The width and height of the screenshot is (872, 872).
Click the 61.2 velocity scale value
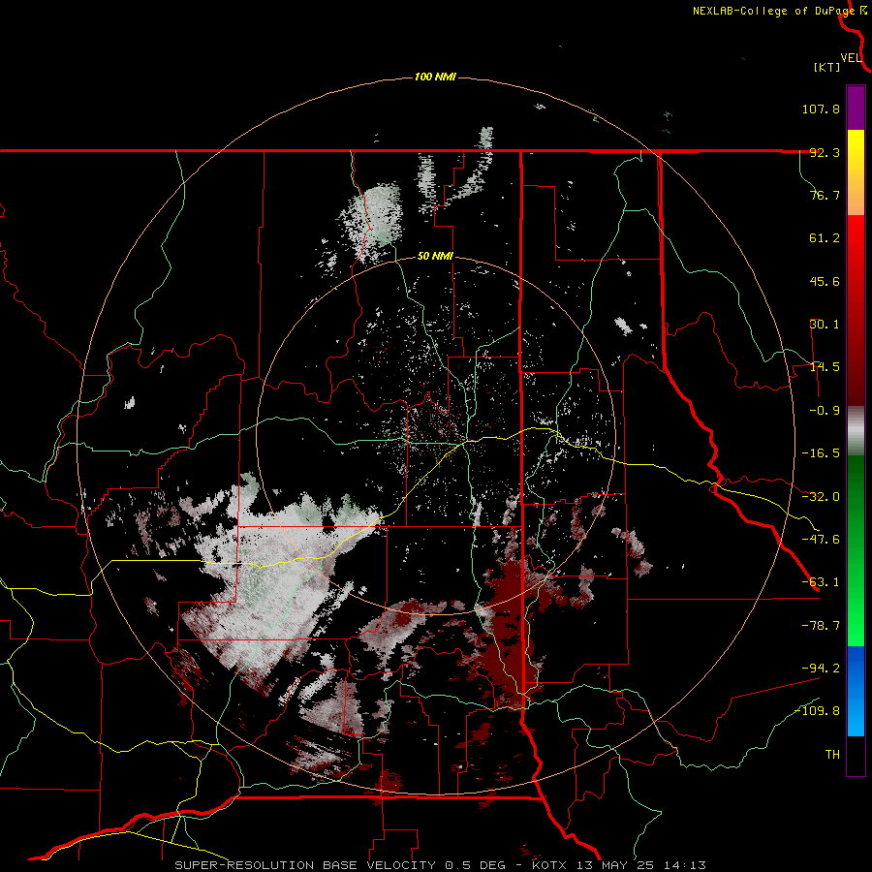(825, 238)
